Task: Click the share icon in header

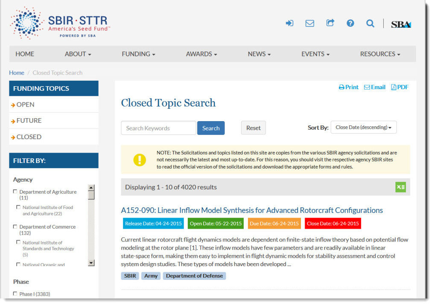Action: 330,23
